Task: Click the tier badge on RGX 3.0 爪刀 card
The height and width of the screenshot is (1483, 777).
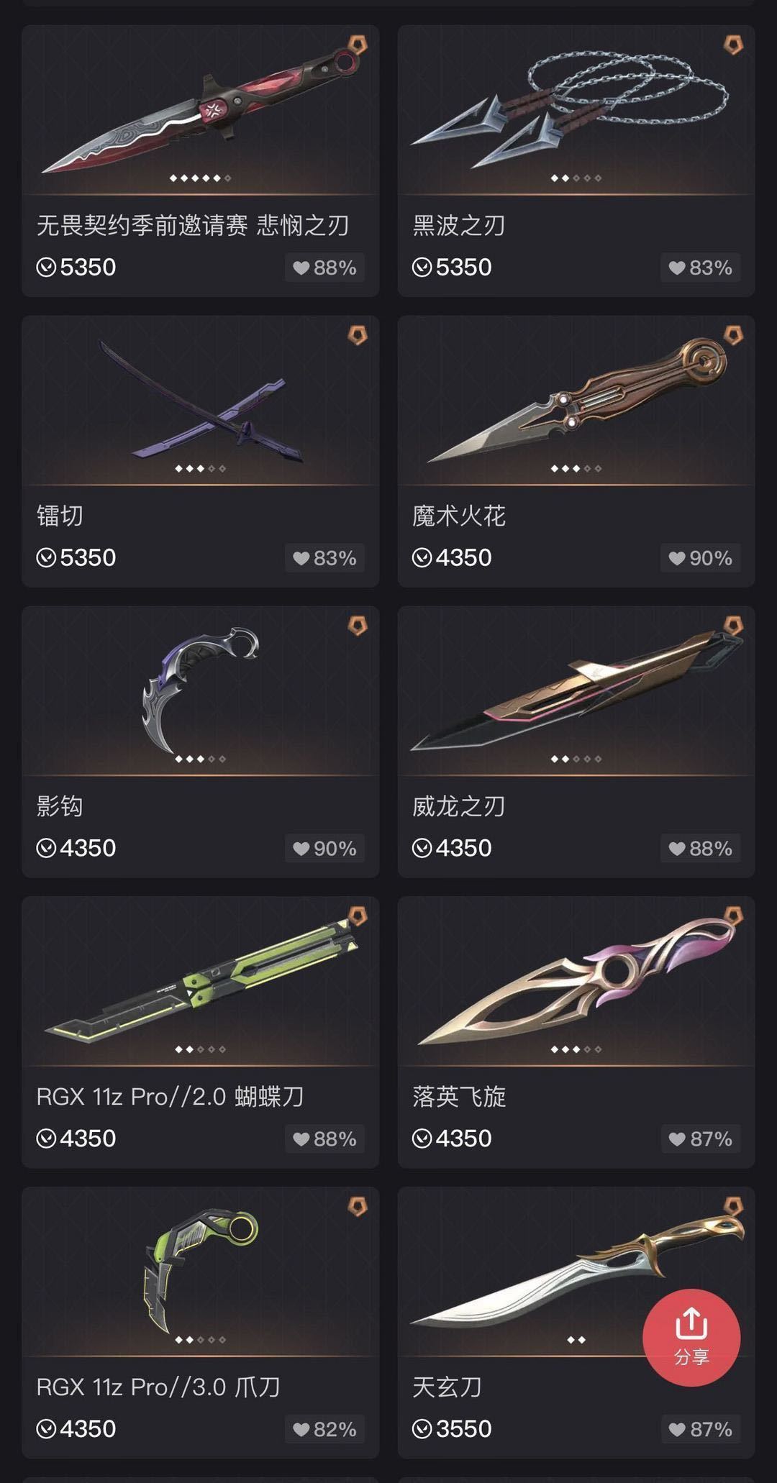Action: pyautogui.click(x=358, y=1206)
